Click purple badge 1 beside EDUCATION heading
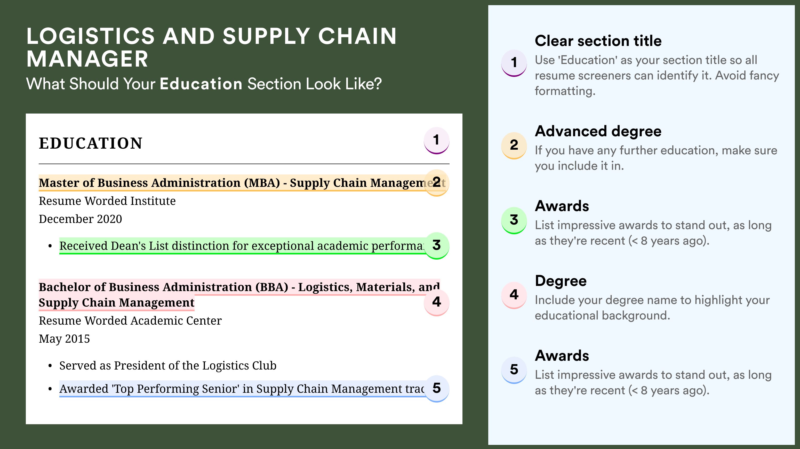Screen dimensions: 800x449 (436, 140)
